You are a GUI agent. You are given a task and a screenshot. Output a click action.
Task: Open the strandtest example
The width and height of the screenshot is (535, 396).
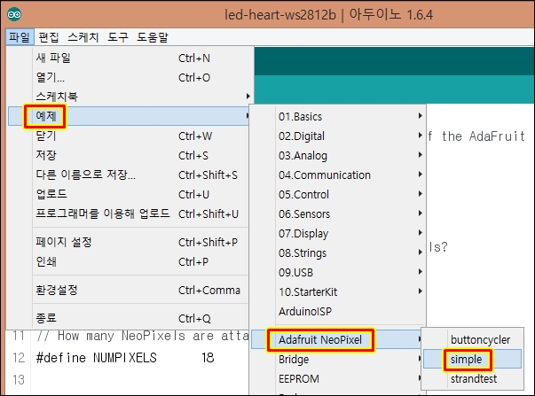point(473,378)
